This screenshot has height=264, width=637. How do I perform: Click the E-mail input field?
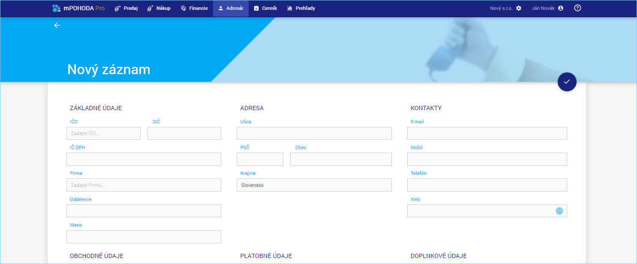tap(487, 133)
